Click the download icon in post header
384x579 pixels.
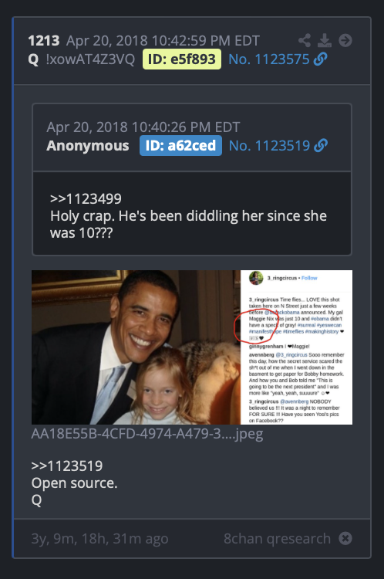click(325, 40)
